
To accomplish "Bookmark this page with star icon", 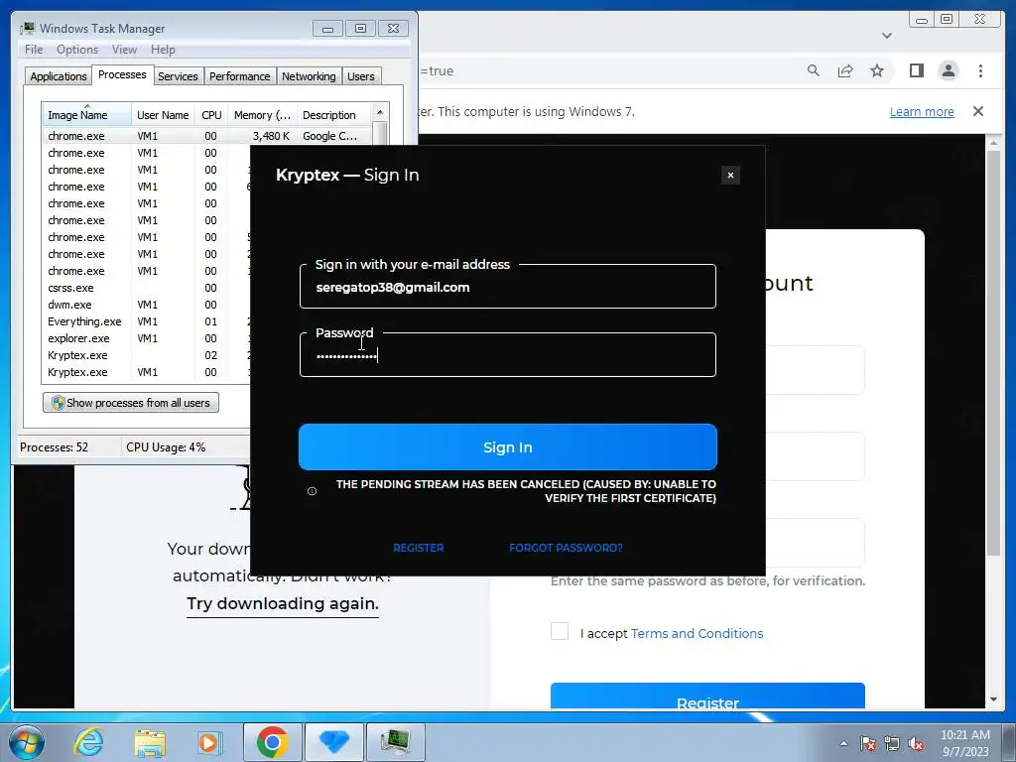I will tap(877, 70).
